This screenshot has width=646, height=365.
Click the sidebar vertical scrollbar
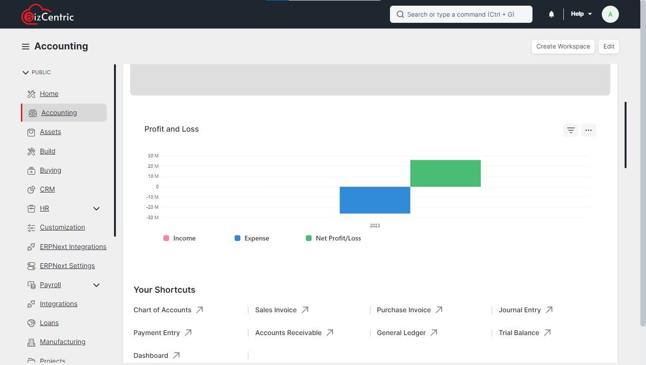tap(115, 151)
